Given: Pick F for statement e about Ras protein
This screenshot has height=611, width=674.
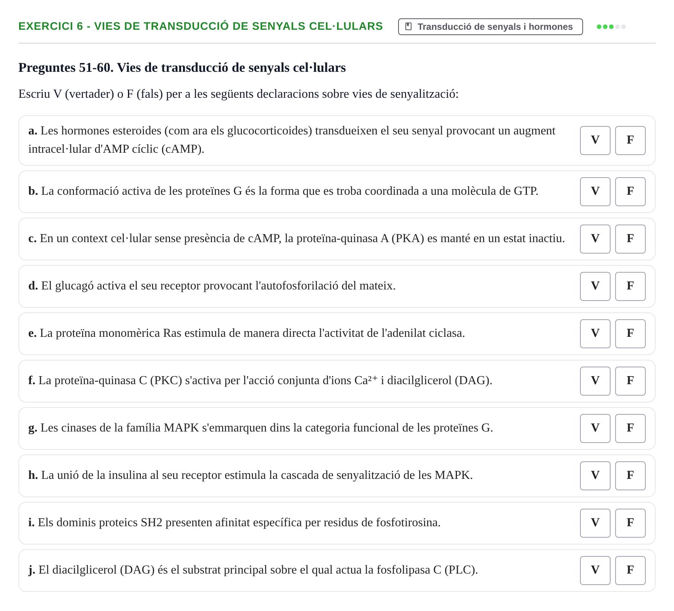Looking at the screenshot, I should 630,334.
